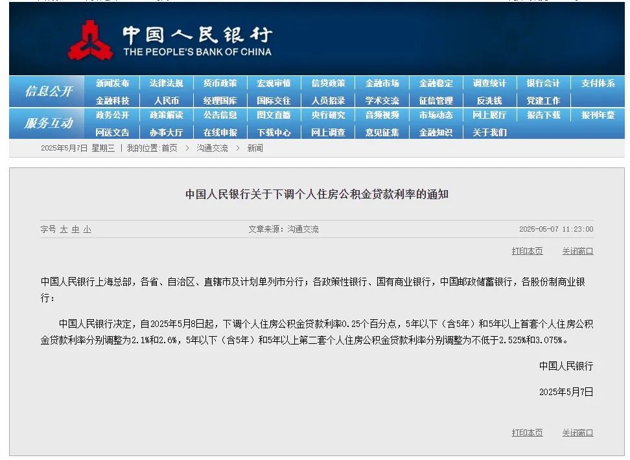Click the 沟通交流 breadcrumb link
This screenshot has height=460, width=630.
pos(212,149)
